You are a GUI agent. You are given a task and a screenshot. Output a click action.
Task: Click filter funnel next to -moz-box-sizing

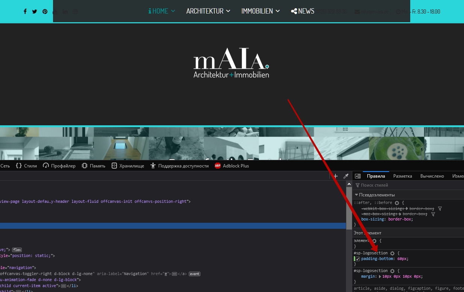(x=433, y=214)
